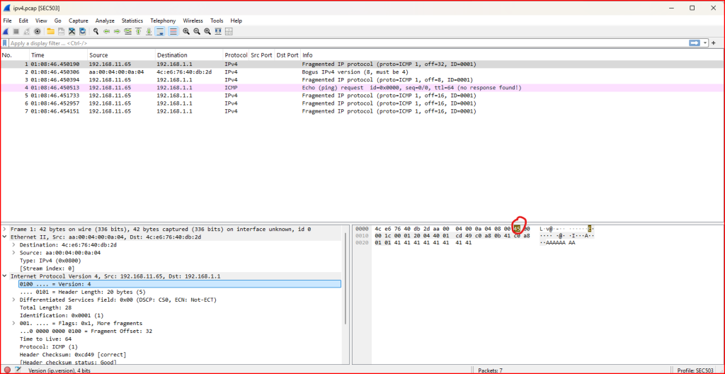This screenshot has height=374, width=725.
Task: Go to specified packet icon
Action: [x=127, y=31]
